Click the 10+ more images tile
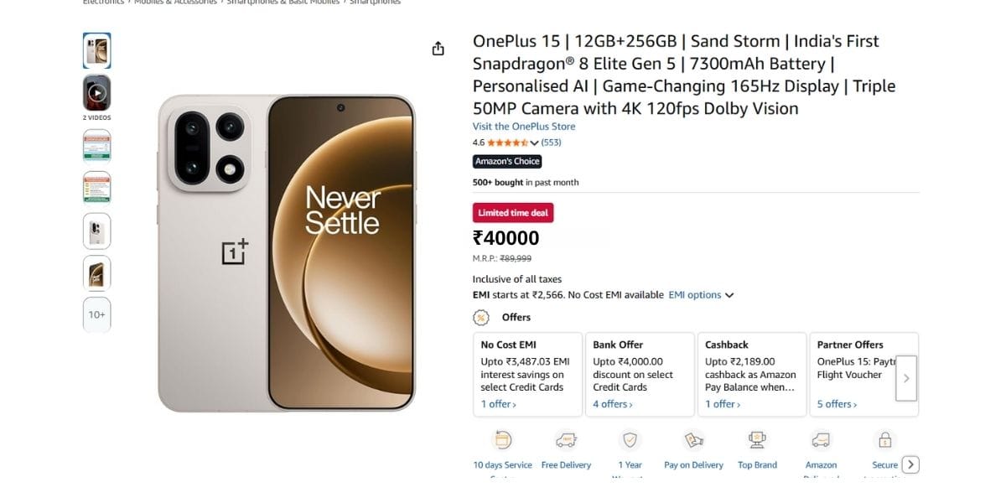The image size is (1006, 503). pyautogui.click(x=96, y=314)
